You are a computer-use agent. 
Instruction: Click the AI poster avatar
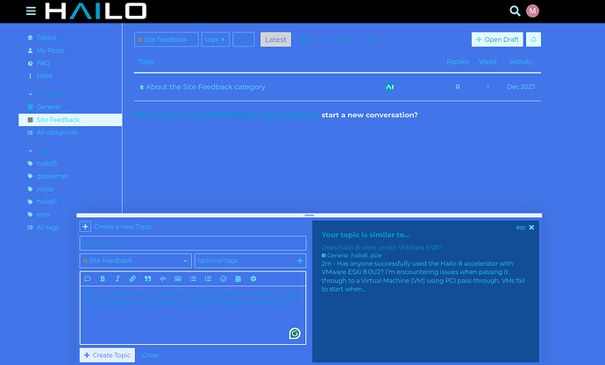(389, 87)
